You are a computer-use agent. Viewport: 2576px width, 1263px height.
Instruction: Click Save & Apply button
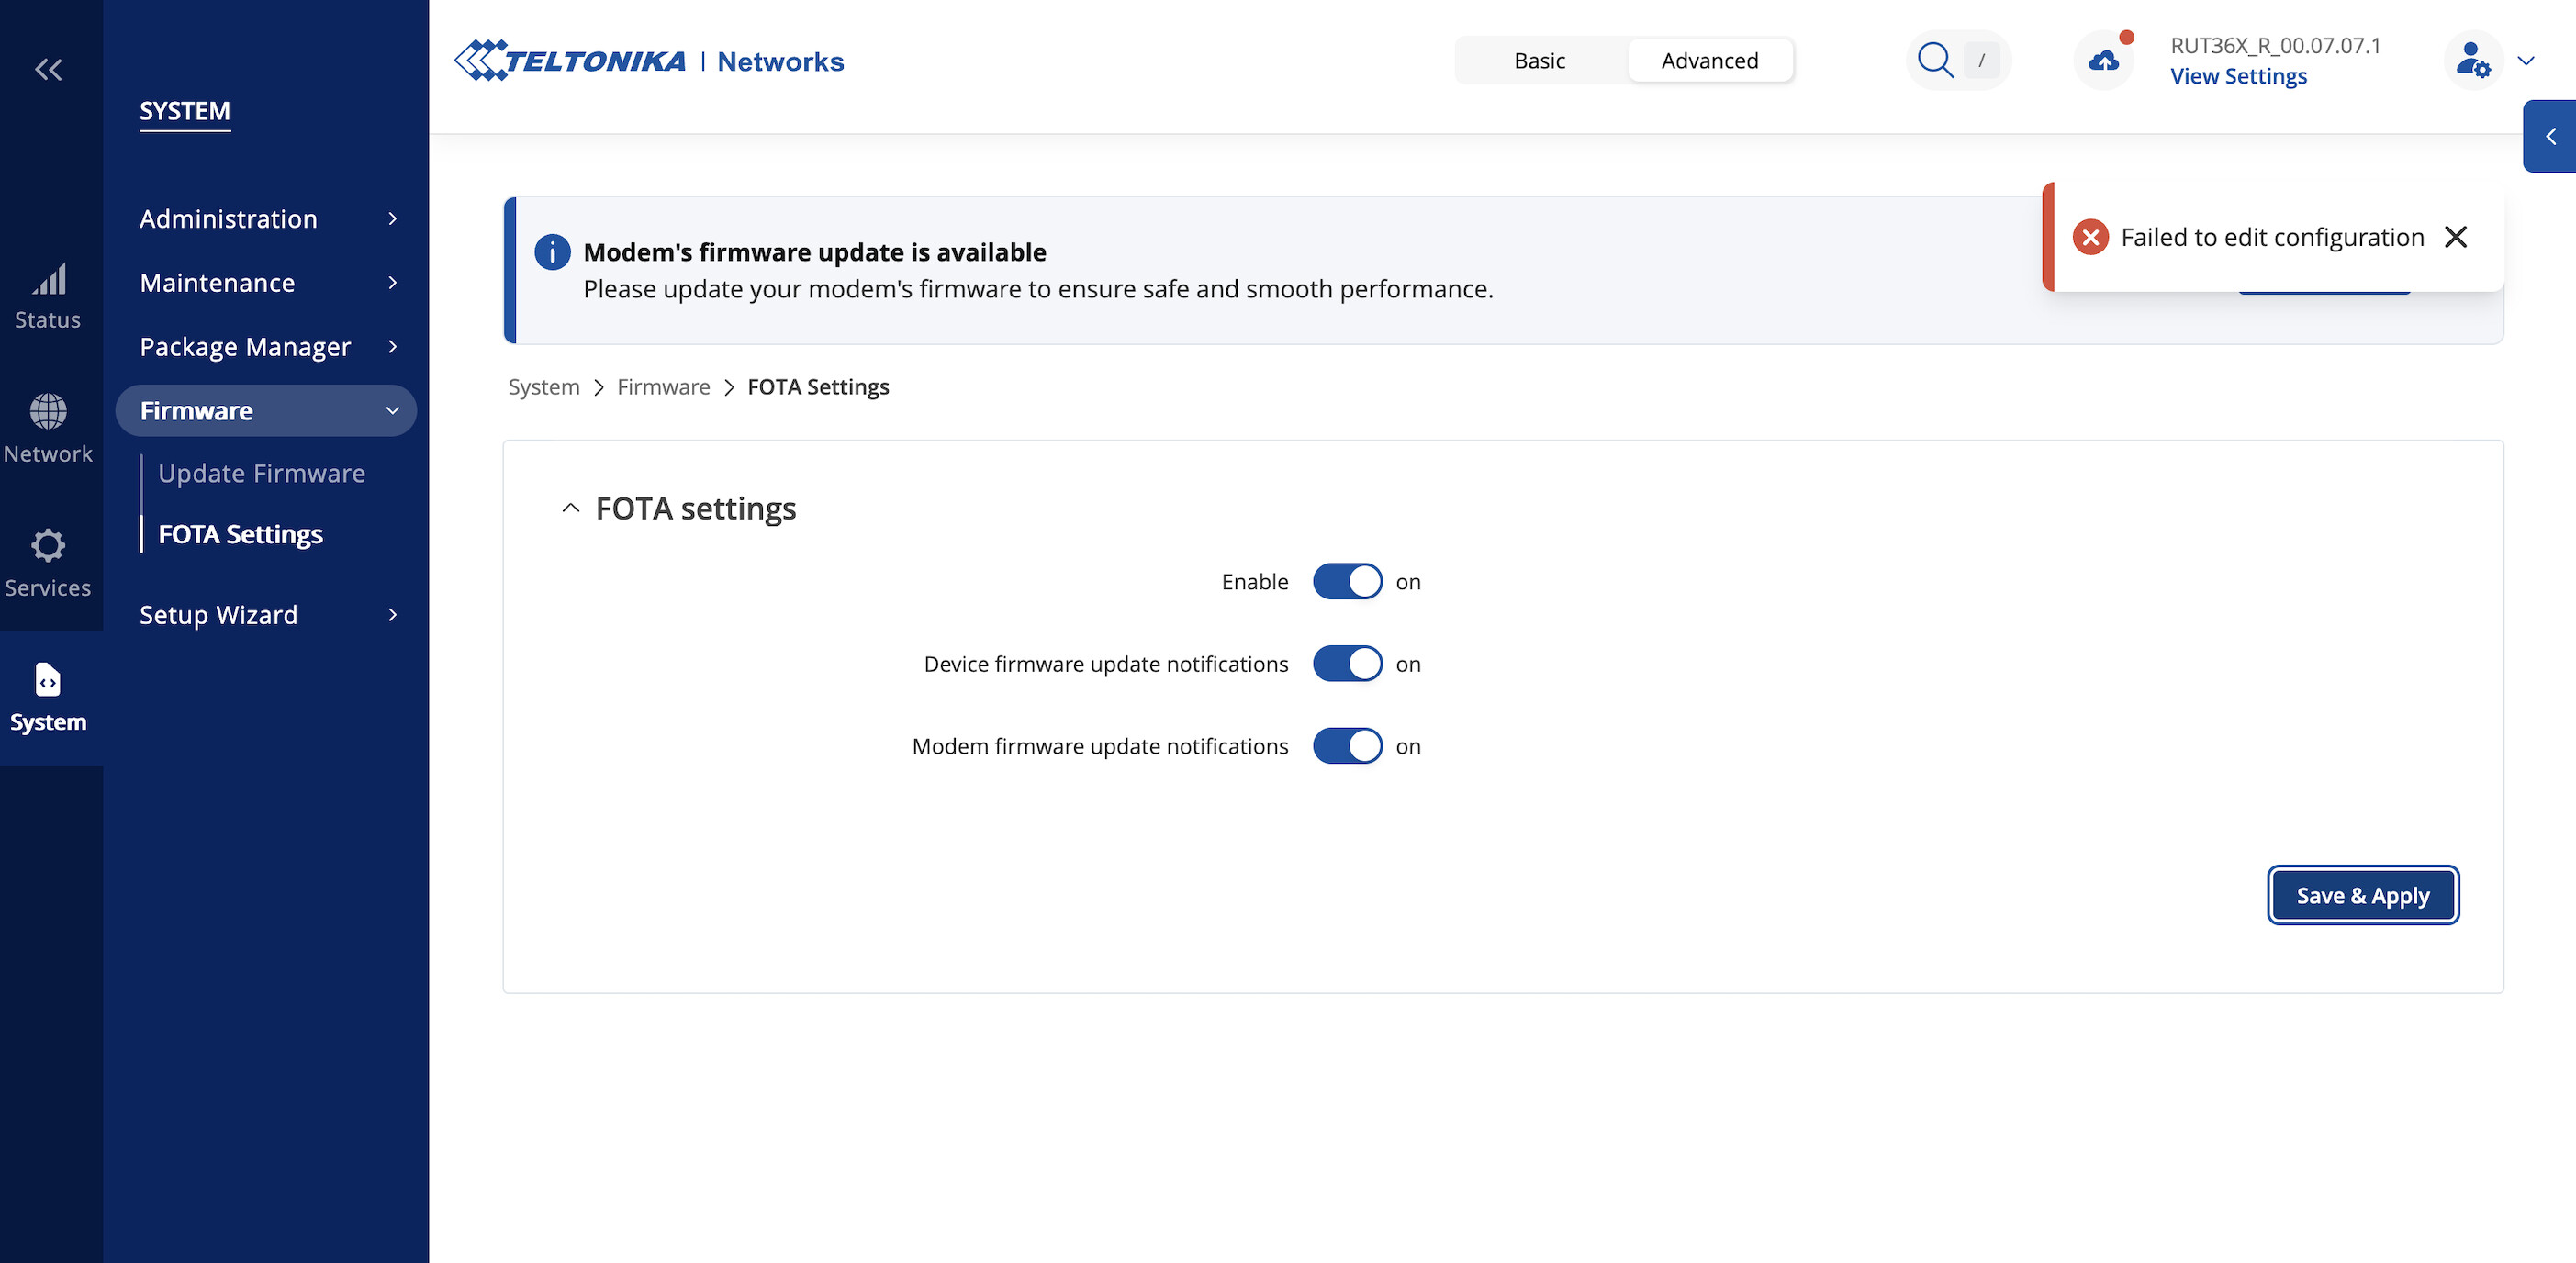[2362, 894]
